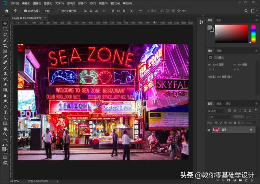Click the Home icon in options bar
Image resolution: width=260 pixels, height=184 pixels.
click(7, 11)
